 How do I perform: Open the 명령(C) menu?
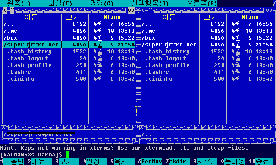[102, 3]
